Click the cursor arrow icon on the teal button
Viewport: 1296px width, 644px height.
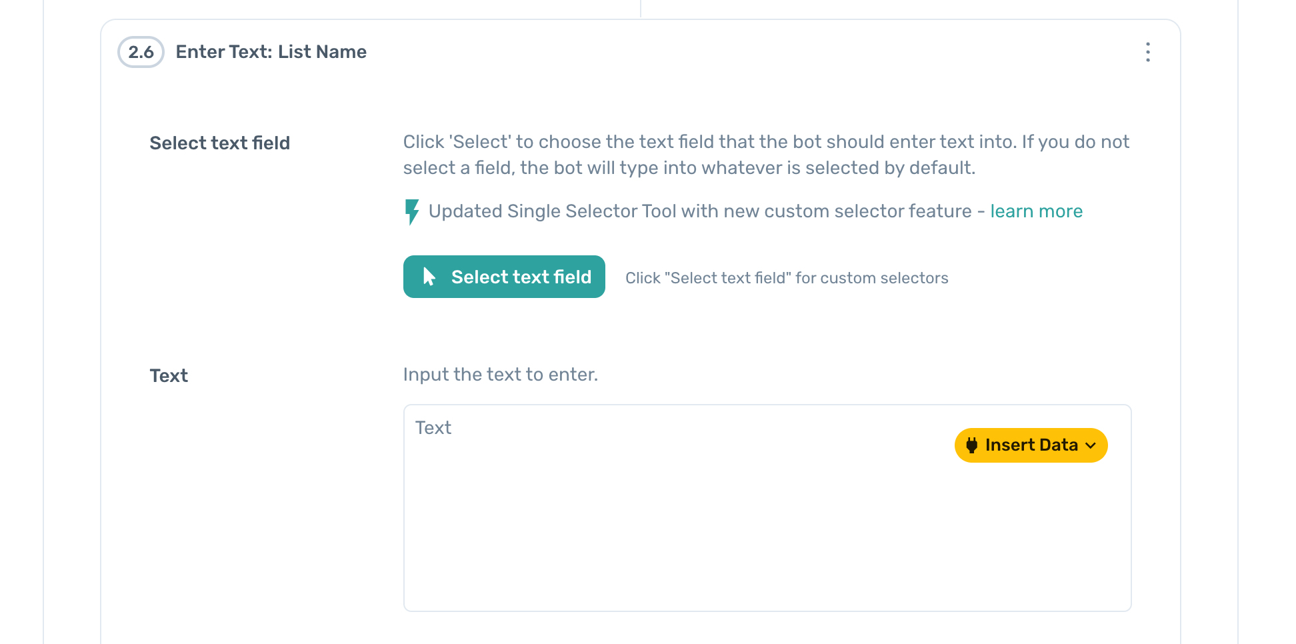coord(429,277)
